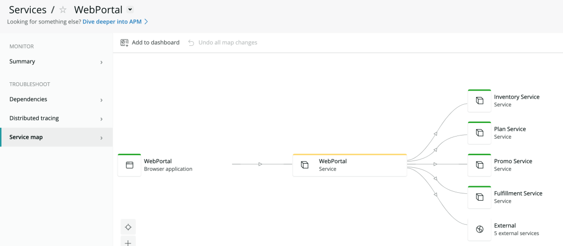Click the WebPortal service node icon
The image size is (563, 246).
point(304,165)
